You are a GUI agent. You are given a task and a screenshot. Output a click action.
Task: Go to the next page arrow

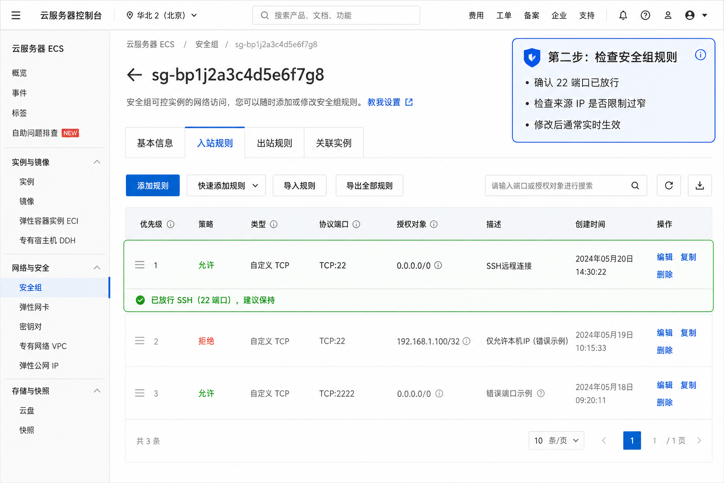coord(699,441)
